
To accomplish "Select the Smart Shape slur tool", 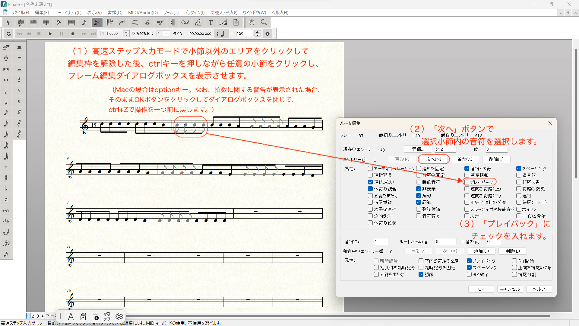I will click(135, 22).
